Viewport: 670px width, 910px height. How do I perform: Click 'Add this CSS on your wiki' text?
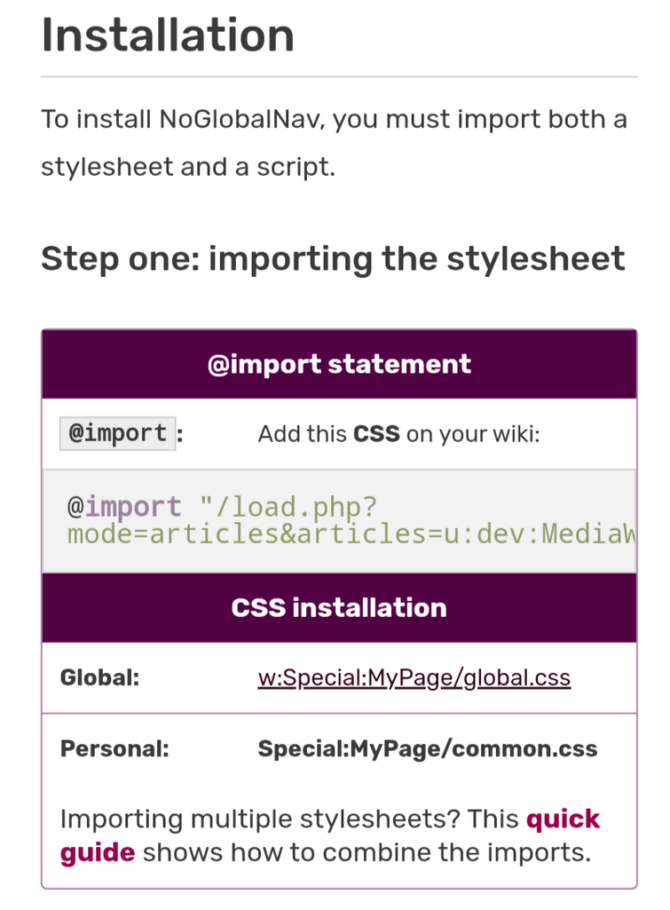tap(398, 433)
